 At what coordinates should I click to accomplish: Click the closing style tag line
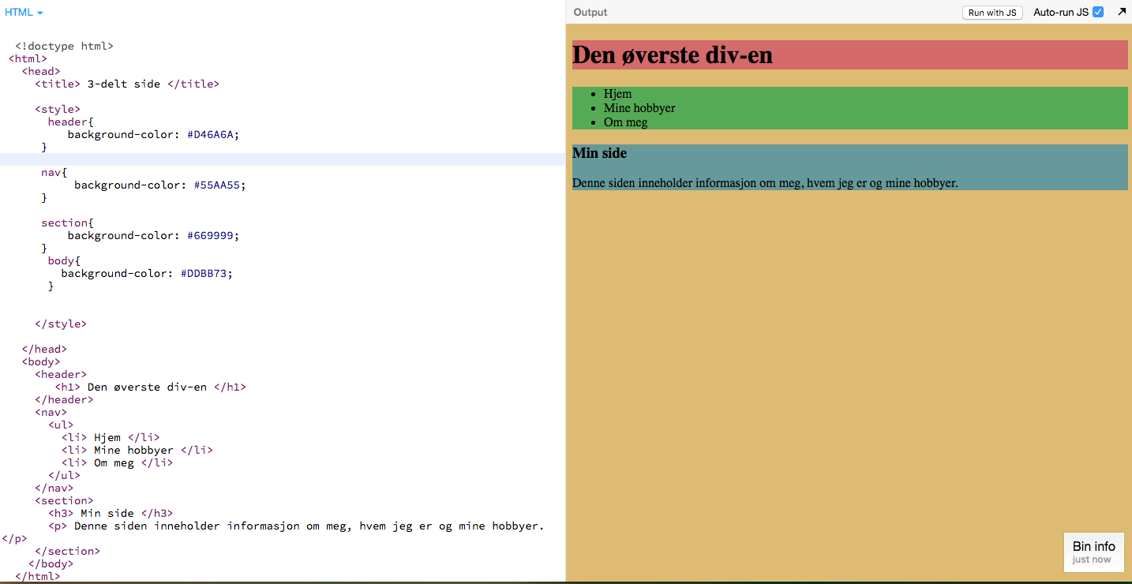[x=61, y=324]
